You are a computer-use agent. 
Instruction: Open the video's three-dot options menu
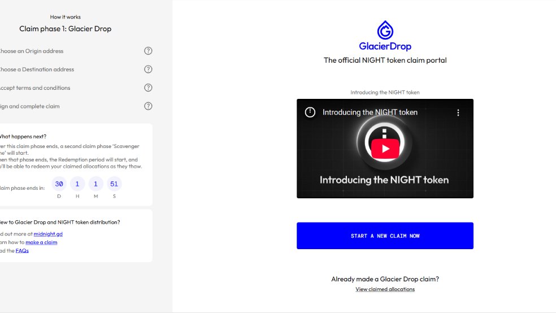458,112
